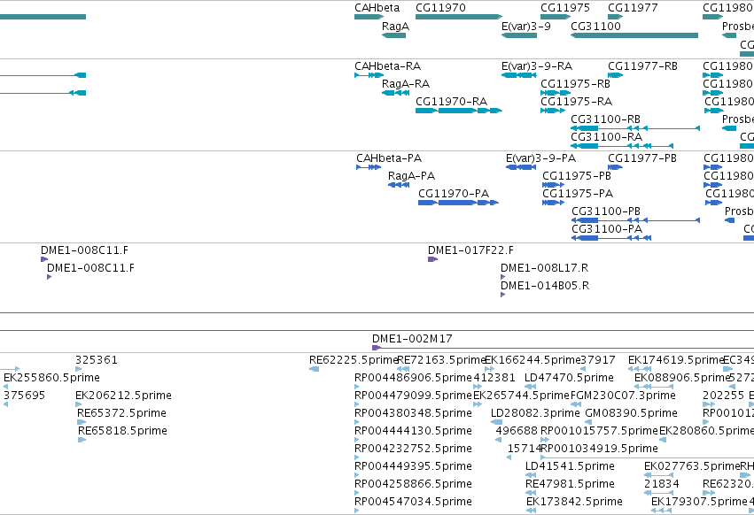Click the CAHbeta gene label
The image size is (754, 515).
coord(377,8)
